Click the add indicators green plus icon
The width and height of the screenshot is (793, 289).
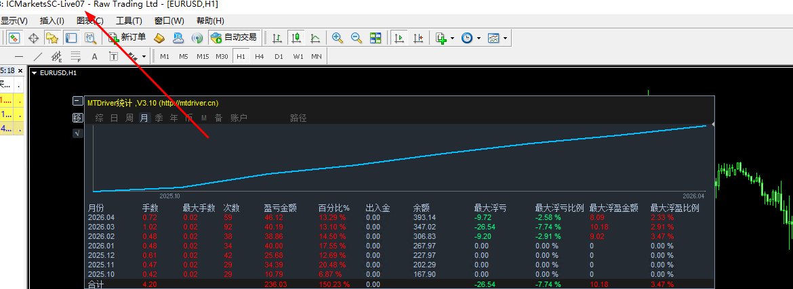point(441,38)
